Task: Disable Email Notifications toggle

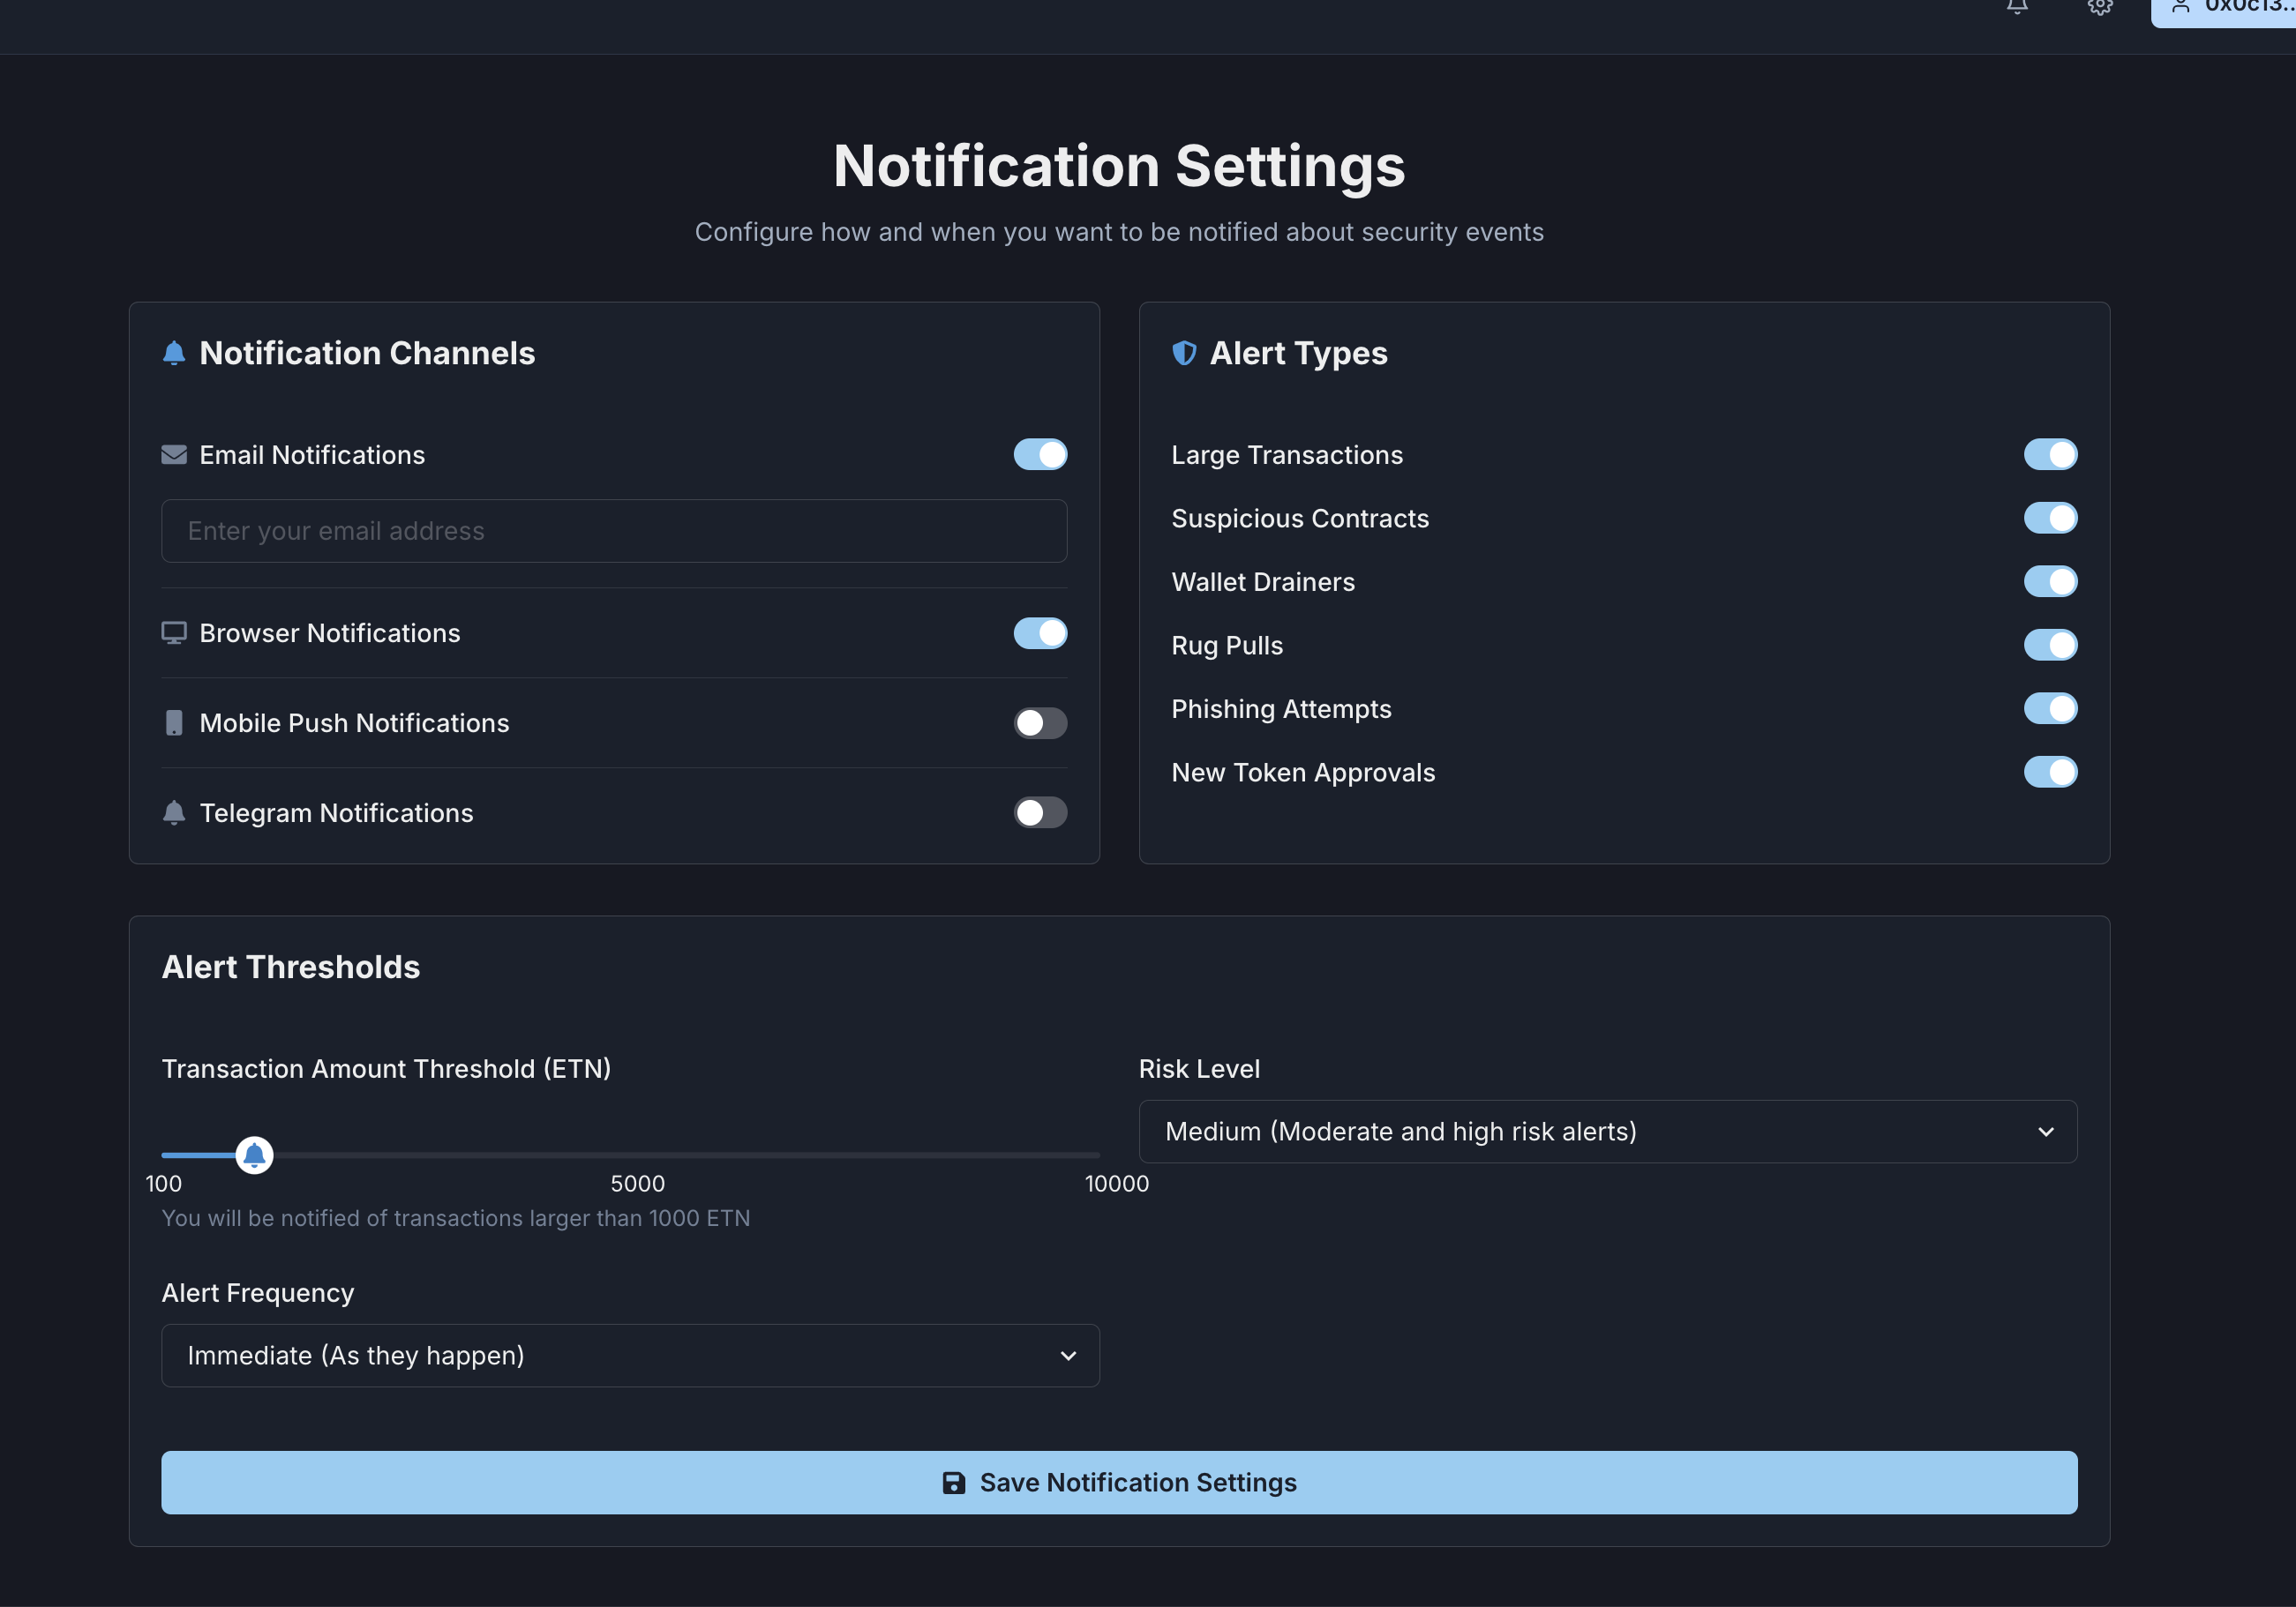Action: (1040, 455)
